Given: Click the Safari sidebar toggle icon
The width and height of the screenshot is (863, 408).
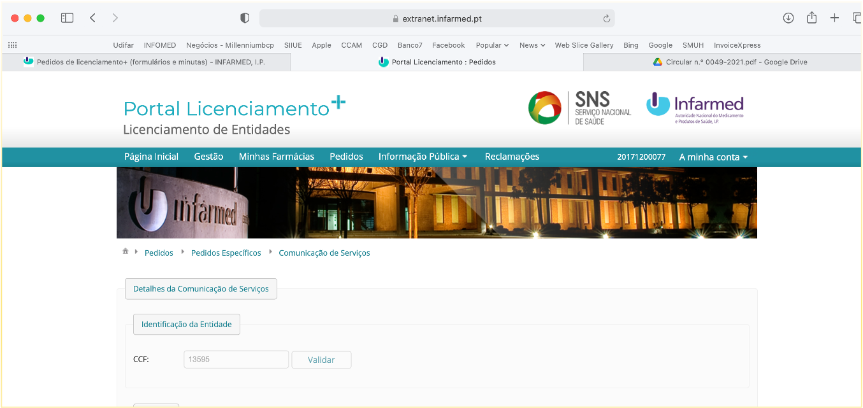Looking at the screenshot, I should 67,18.
